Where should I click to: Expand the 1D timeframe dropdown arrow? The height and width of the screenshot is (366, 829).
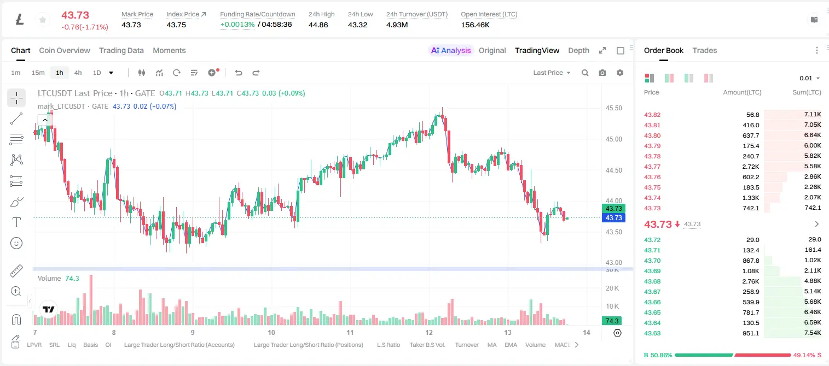pyautogui.click(x=111, y=73)
